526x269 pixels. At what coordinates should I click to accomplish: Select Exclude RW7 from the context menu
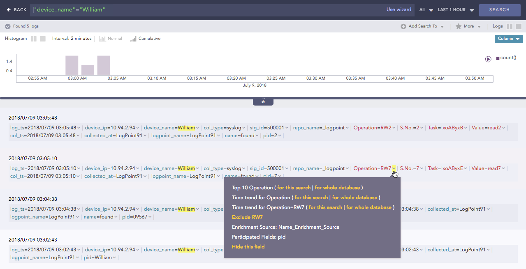click(x=247, y=217)
